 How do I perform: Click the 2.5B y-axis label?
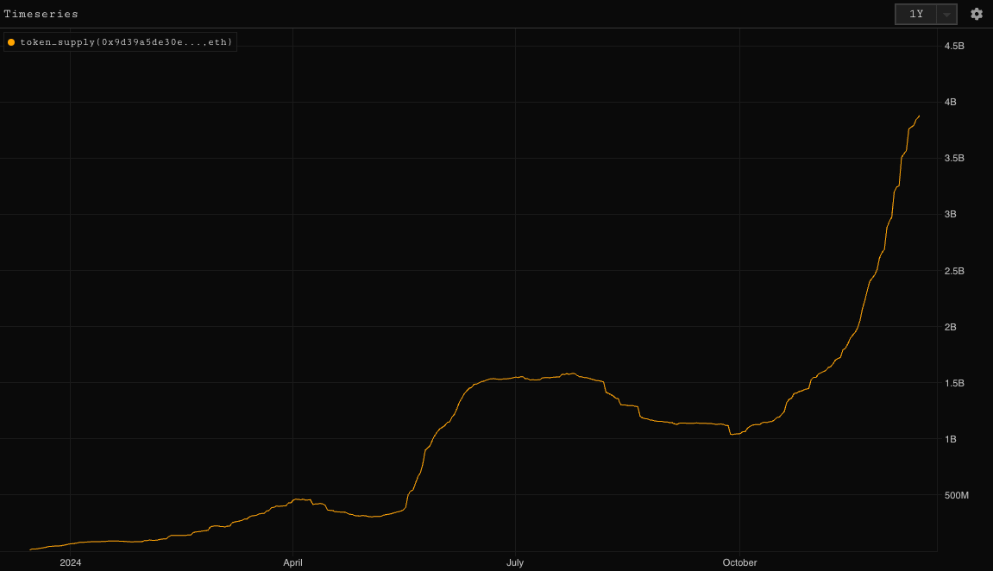point(953,271)
